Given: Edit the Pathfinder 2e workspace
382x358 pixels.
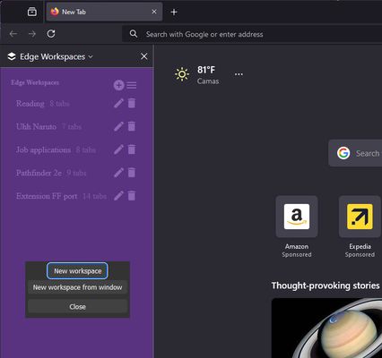Looking at the screenshot, I should 118,173.
